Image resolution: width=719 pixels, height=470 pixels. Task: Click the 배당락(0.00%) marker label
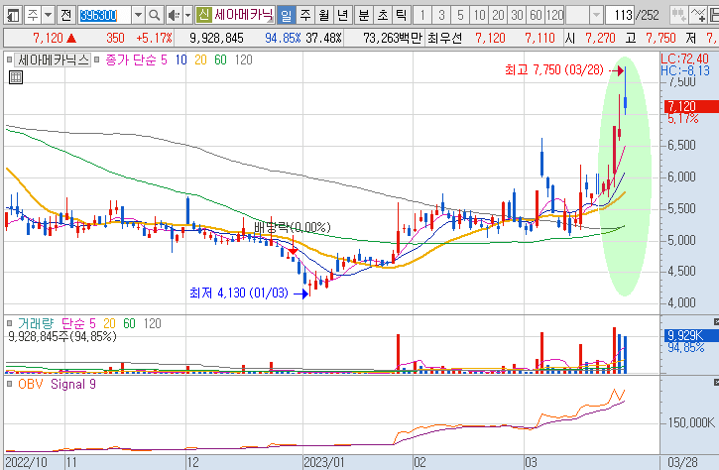pos(293,227)
